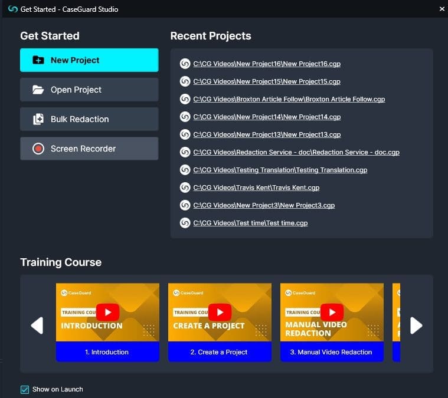
Task: Click the Open Project folder icon
Action: click(x=38, y=90)
